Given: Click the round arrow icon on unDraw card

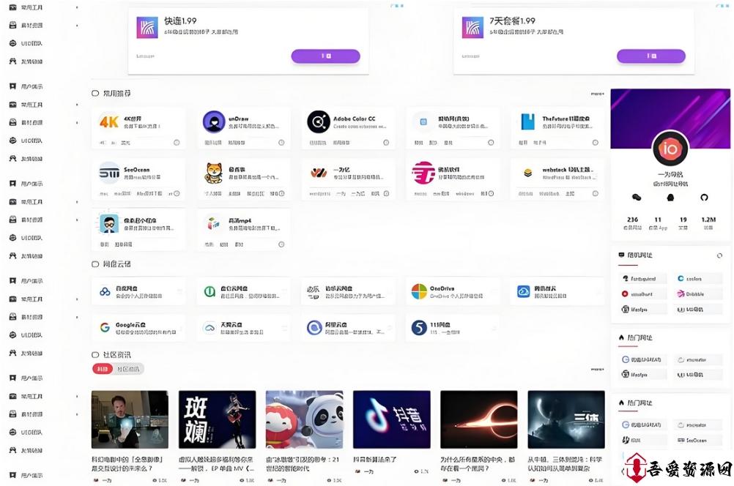Looking at the screenshot, I should click(281, 143).
